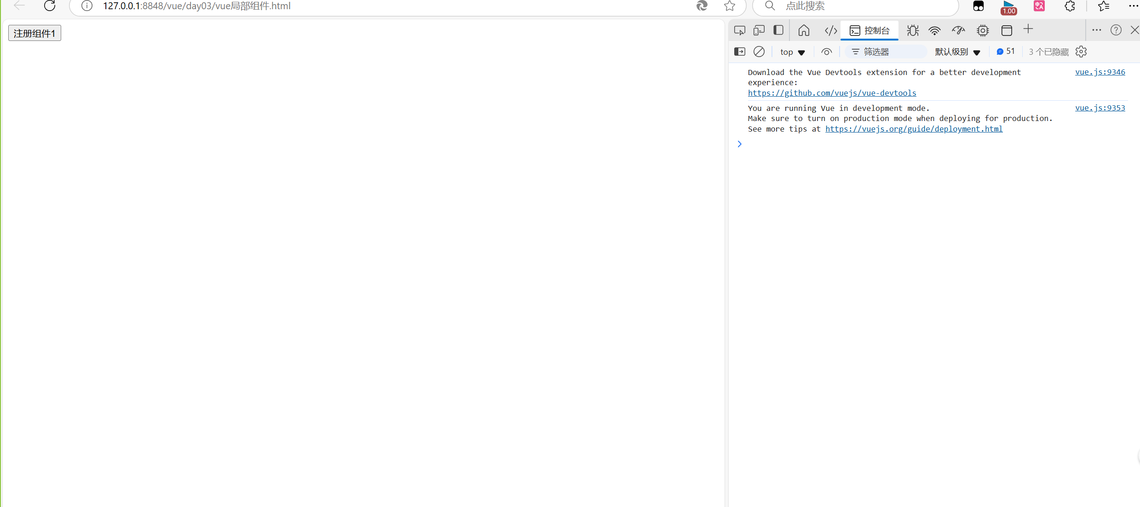
Task: Open the Elements panel code icon
Action: click(x=830, y=30)
